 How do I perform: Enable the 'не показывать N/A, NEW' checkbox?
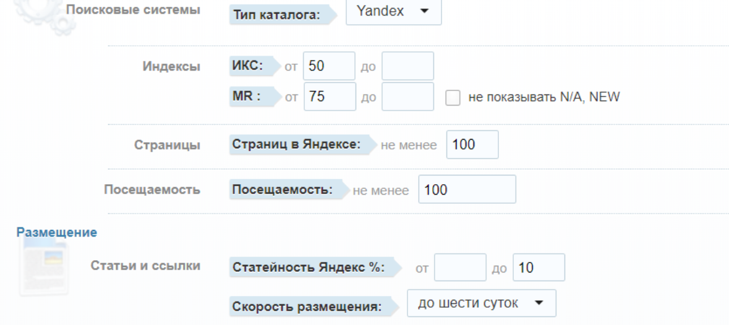[x=453, y=99]
